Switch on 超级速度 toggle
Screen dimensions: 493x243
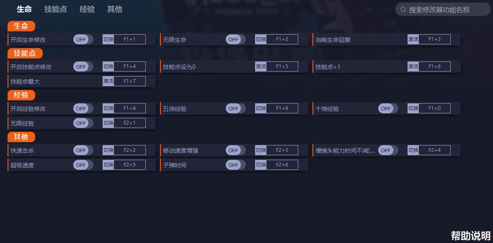pos(83,165)
